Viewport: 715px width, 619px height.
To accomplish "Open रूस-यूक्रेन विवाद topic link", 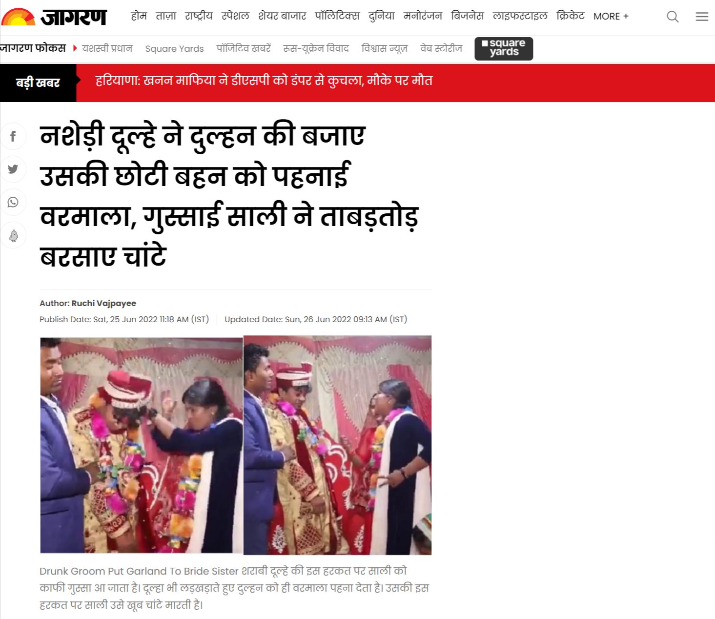I will pos(316,48).
